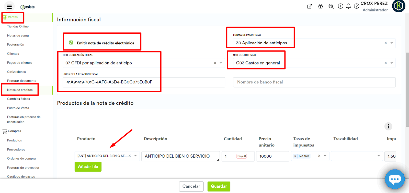
Task: Click the Nombre de banco fiscal field
Action: tap(314, 82)
